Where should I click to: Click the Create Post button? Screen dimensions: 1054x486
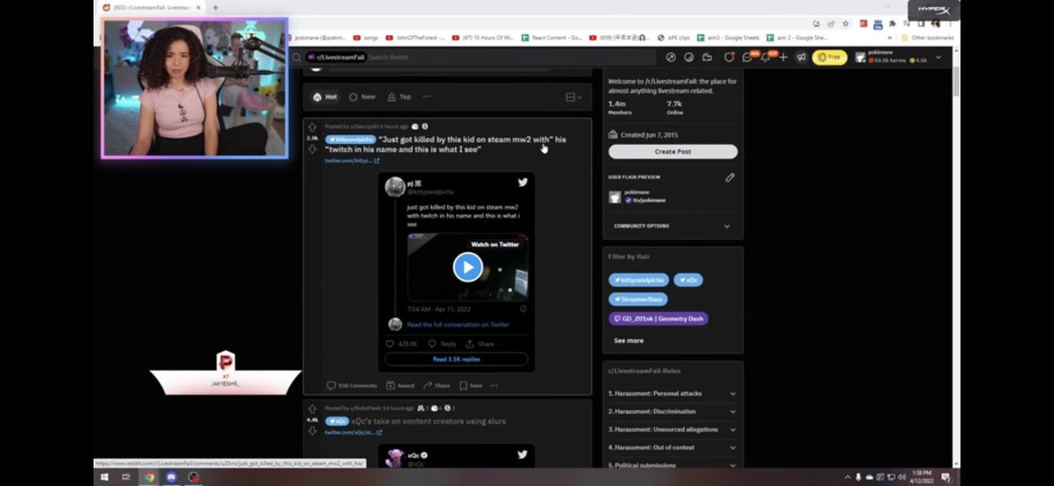(x=673, y=152)
